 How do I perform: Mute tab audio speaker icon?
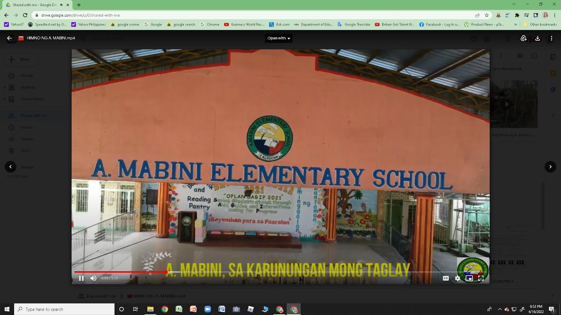coord(61,5)
